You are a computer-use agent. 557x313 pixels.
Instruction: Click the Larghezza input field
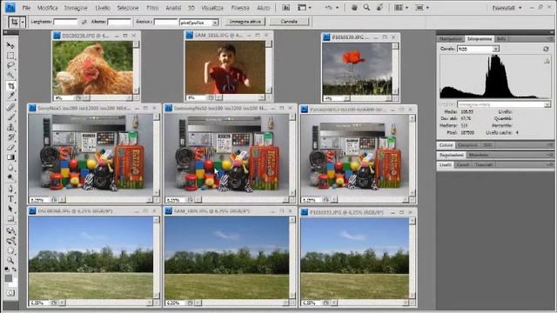coord(65,22)
